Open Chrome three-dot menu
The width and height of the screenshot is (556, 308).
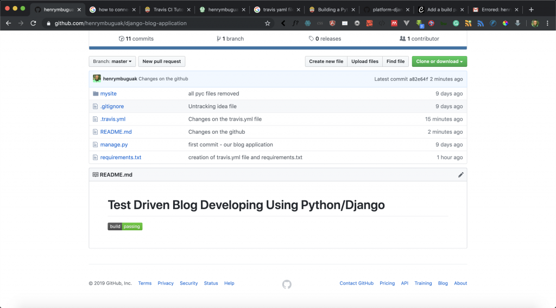547,23
